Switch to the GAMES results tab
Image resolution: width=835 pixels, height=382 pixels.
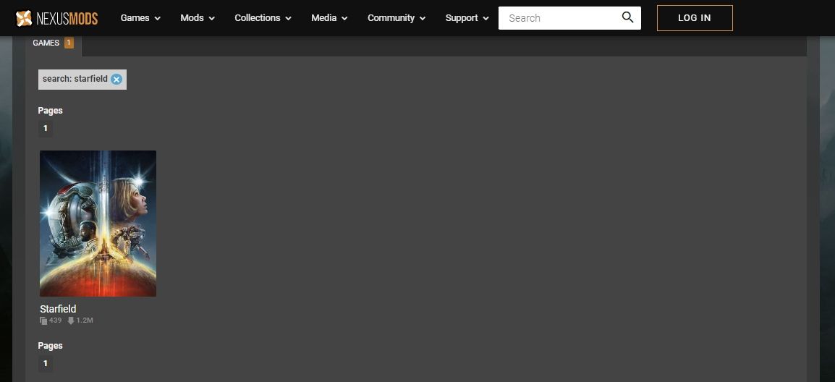46,43
